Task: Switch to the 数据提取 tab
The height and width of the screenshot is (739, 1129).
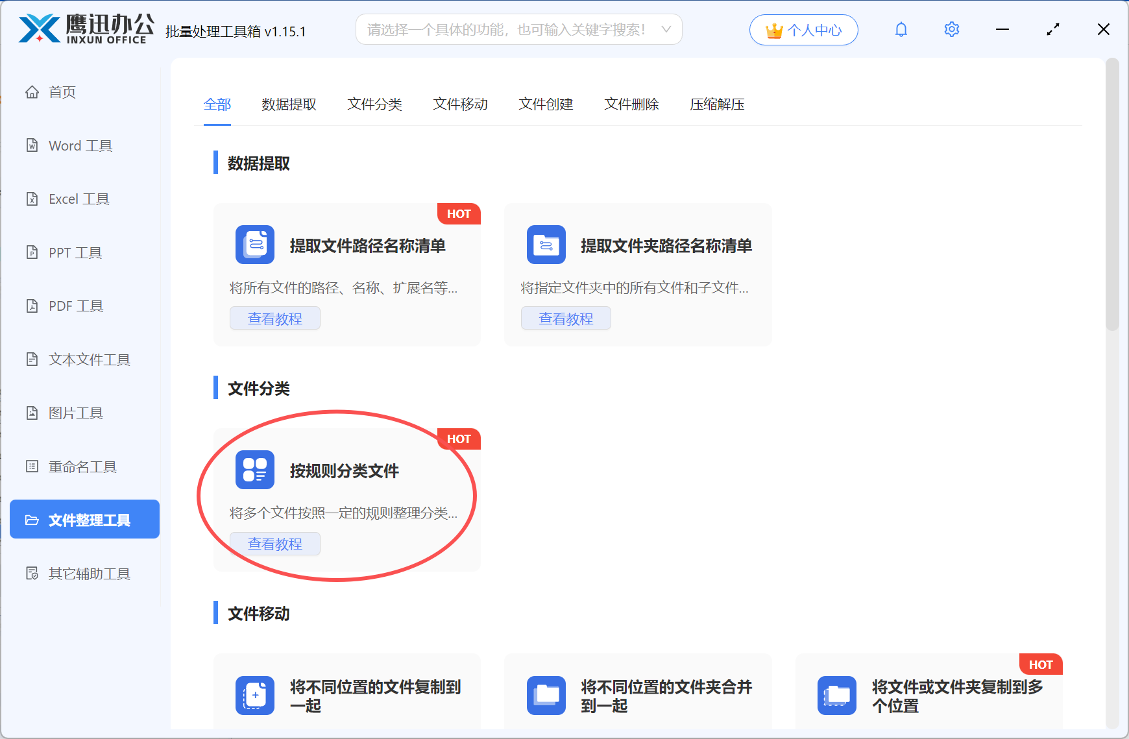Action: click(289, 104)
